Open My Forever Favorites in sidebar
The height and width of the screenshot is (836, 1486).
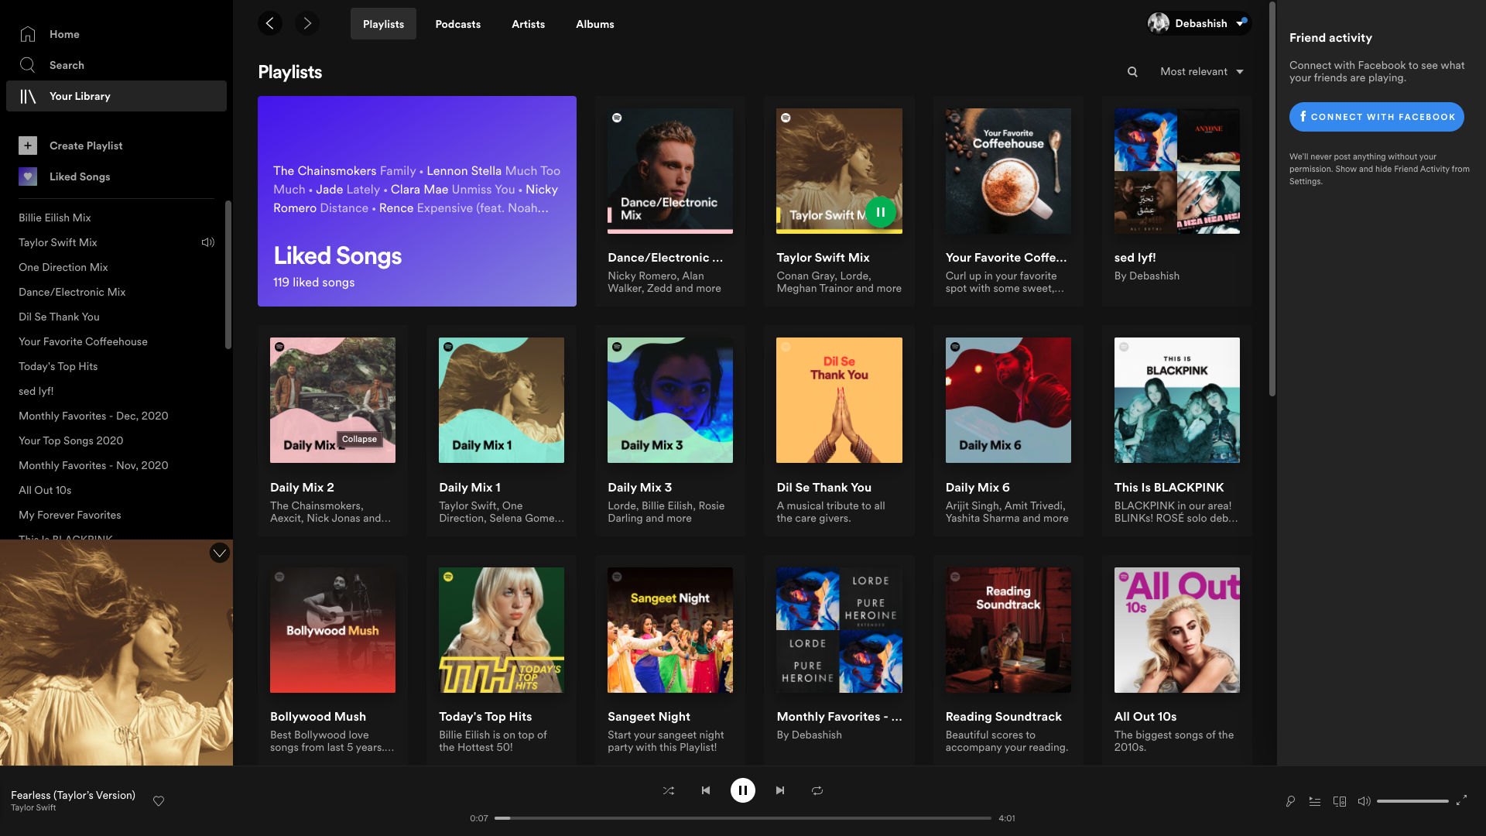pyautogui.click(x=70, y=515)
